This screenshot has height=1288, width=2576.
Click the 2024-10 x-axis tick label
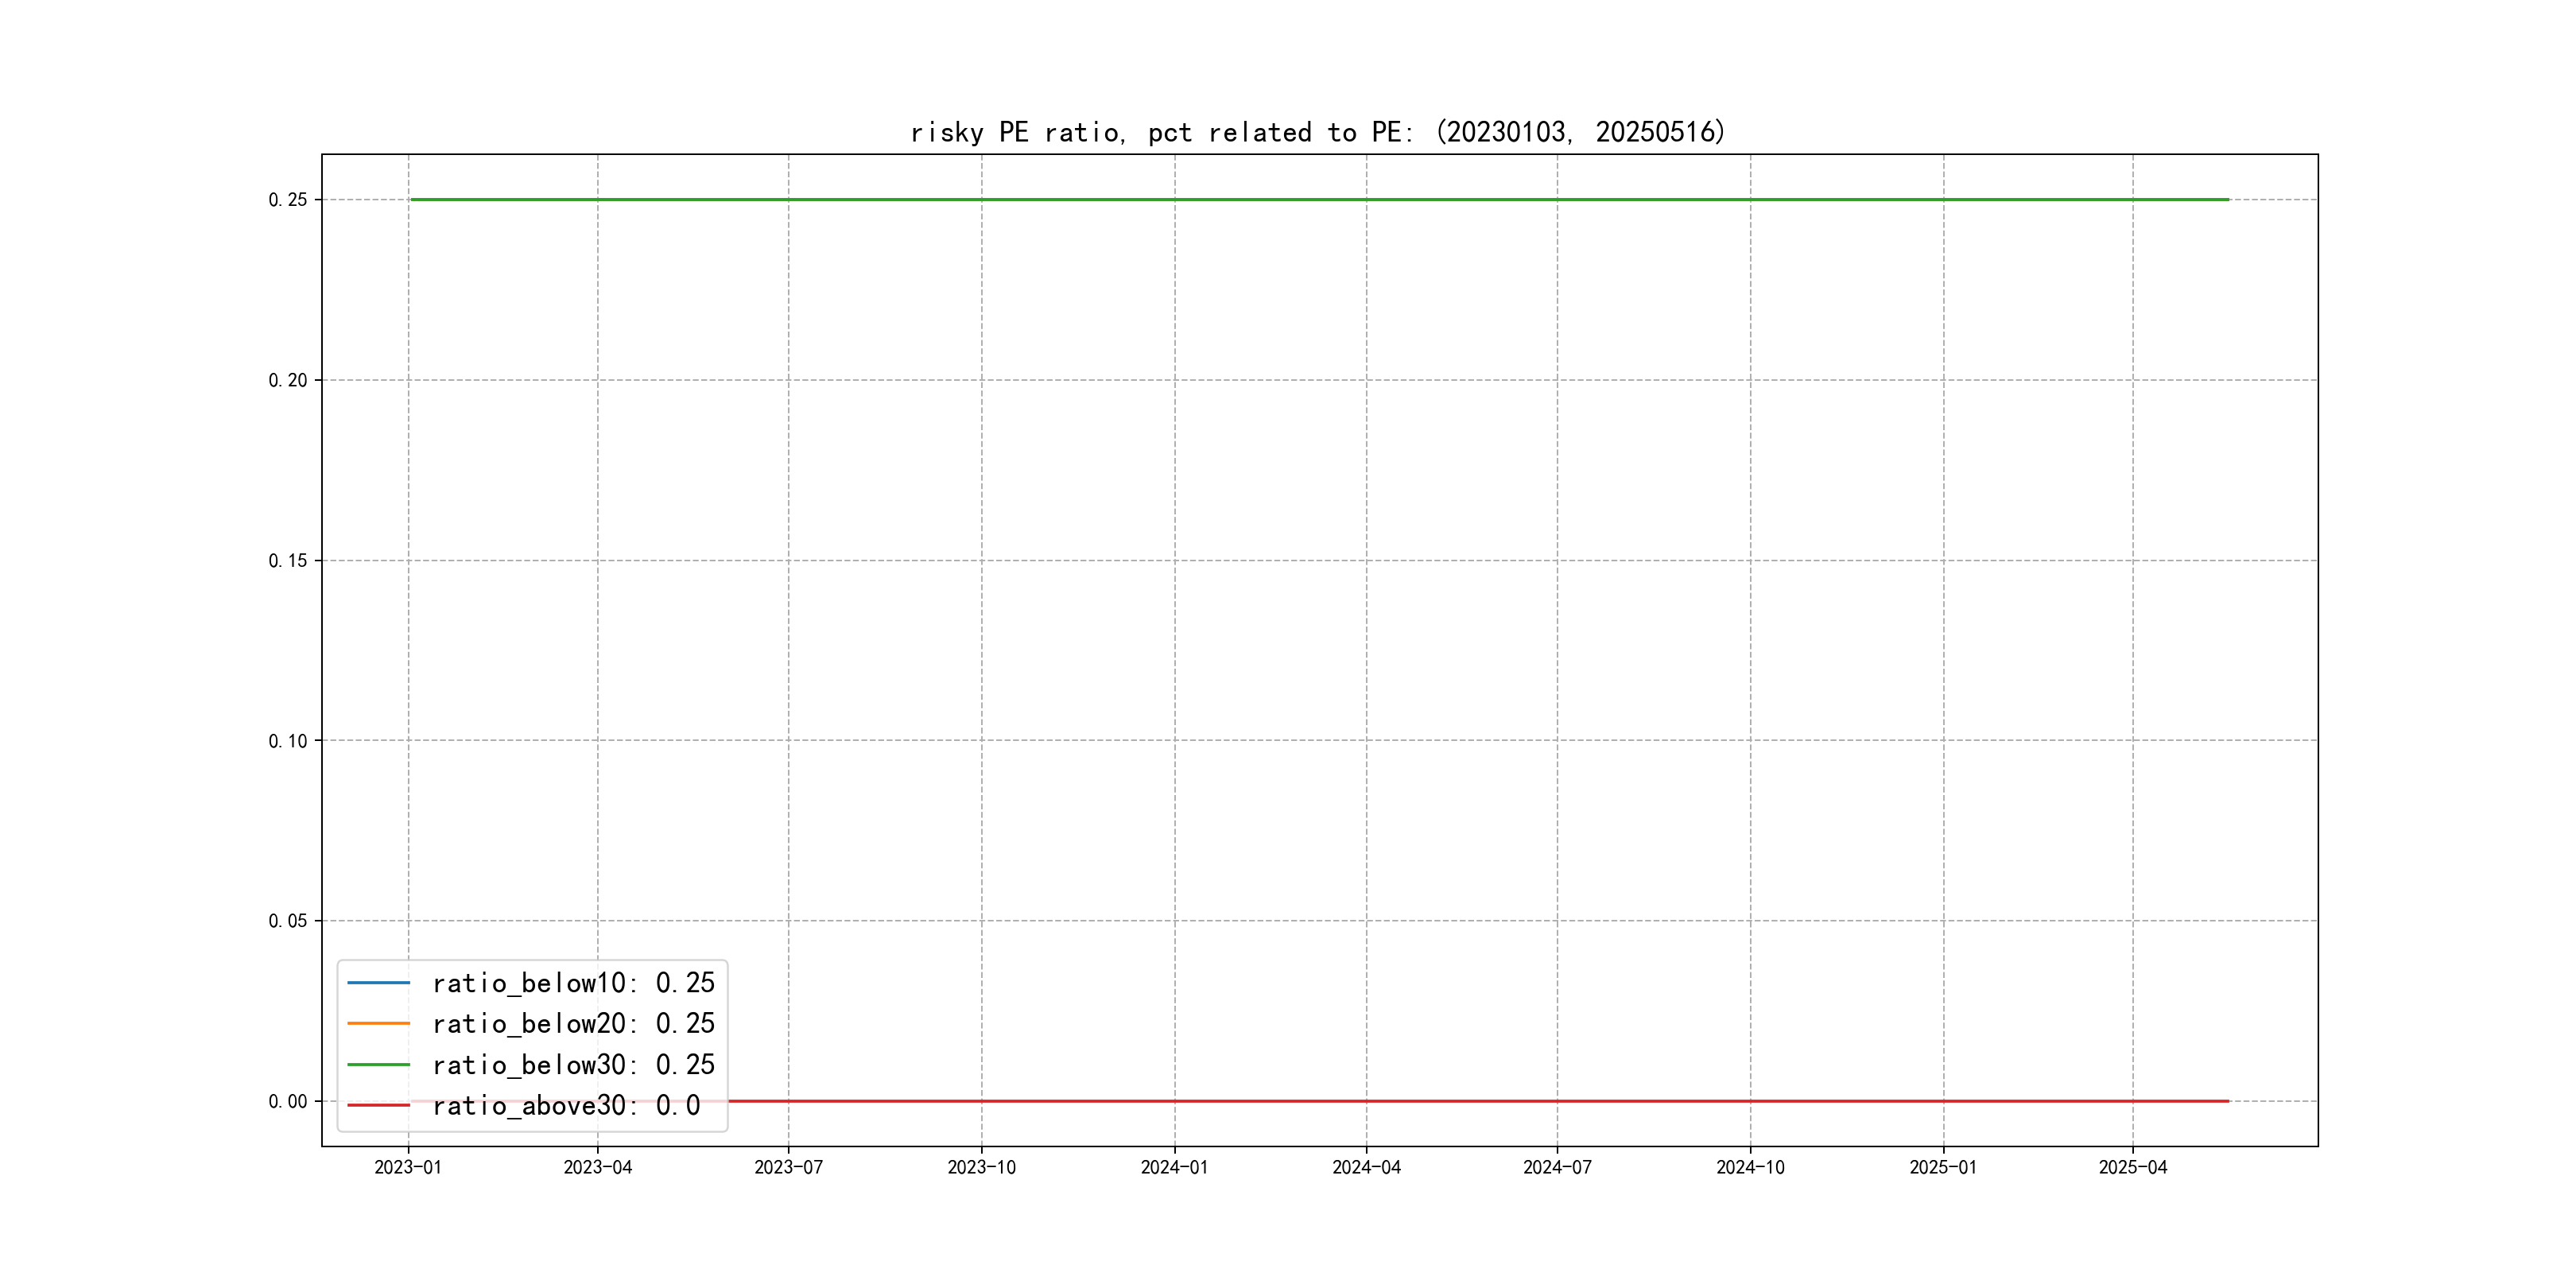pos(1750,1167)
